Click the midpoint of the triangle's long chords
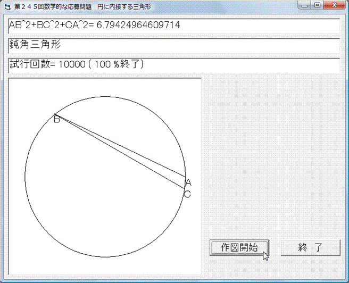The height and width of the screenshot is (283, 349). click(120, 148)
